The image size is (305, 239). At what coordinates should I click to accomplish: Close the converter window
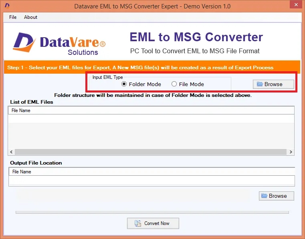[x=296, y=4]
